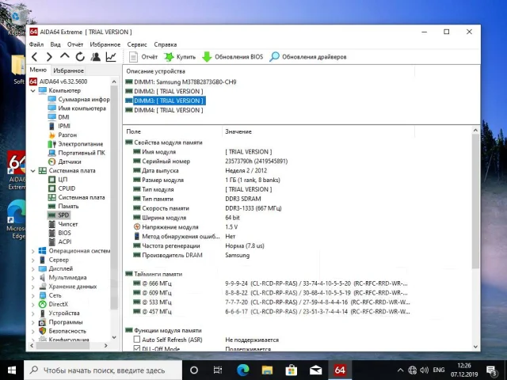Open the volume icon in the system tray
This screenshot has width=507, height=380.
tap(424, 370)
